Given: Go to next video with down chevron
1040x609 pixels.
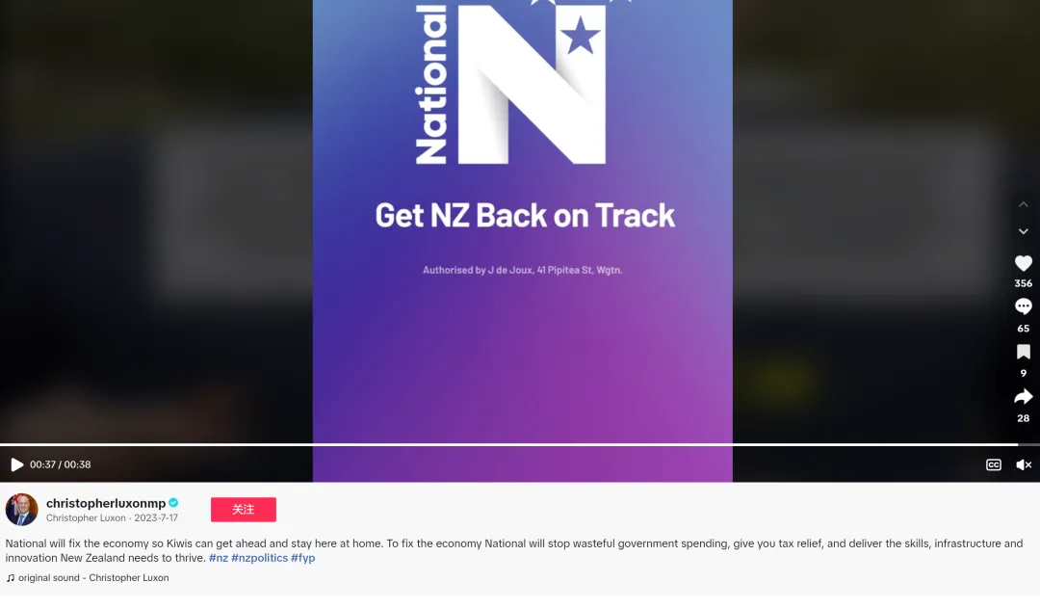Looking at the screenshot, I should (1023, 231).
